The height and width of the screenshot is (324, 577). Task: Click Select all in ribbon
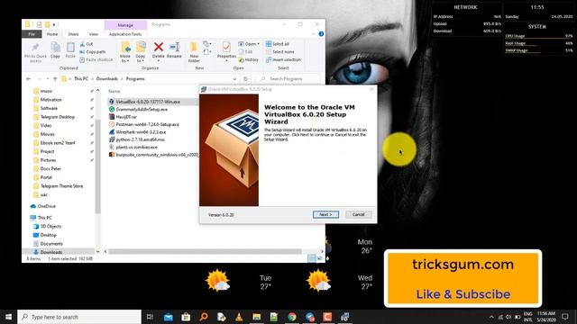(278, 44)
